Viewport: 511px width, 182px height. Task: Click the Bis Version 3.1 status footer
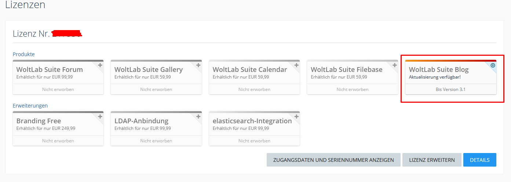tap(450, 89)
